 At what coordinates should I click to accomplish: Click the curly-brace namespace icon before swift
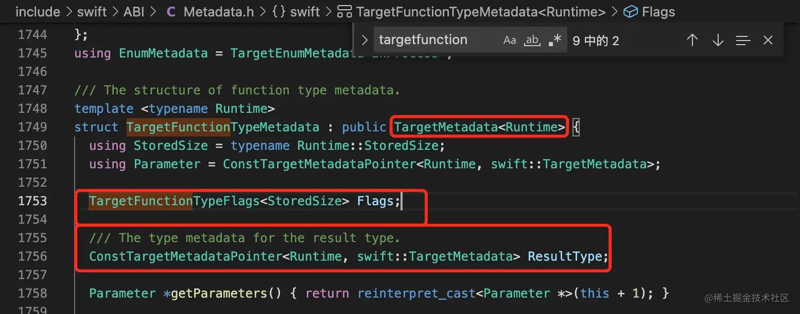coord(279,12)
